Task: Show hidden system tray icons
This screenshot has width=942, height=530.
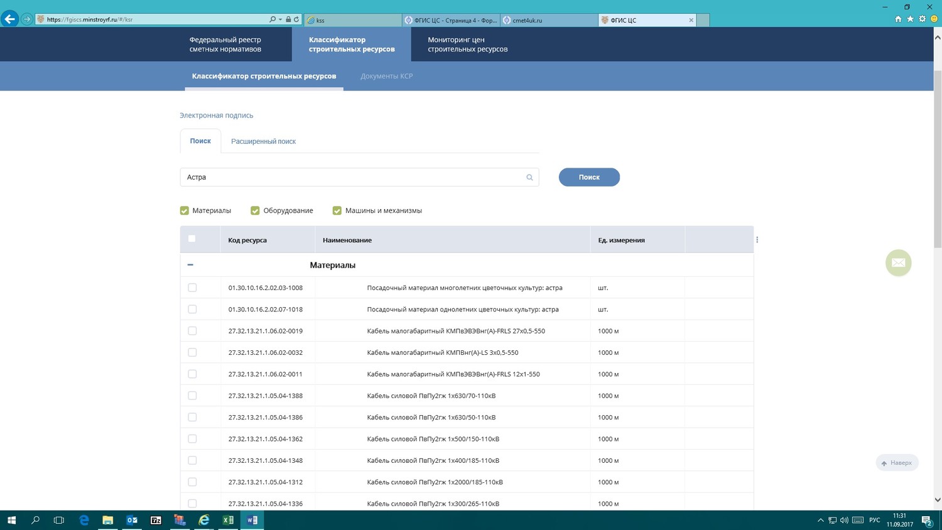Action: (x=820, y=520)
